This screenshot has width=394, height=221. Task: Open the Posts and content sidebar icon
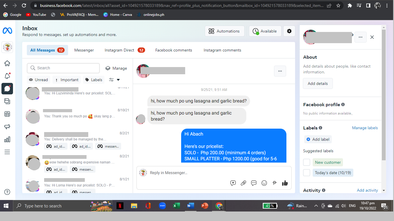pyautogui.click(x=7, y=101)
